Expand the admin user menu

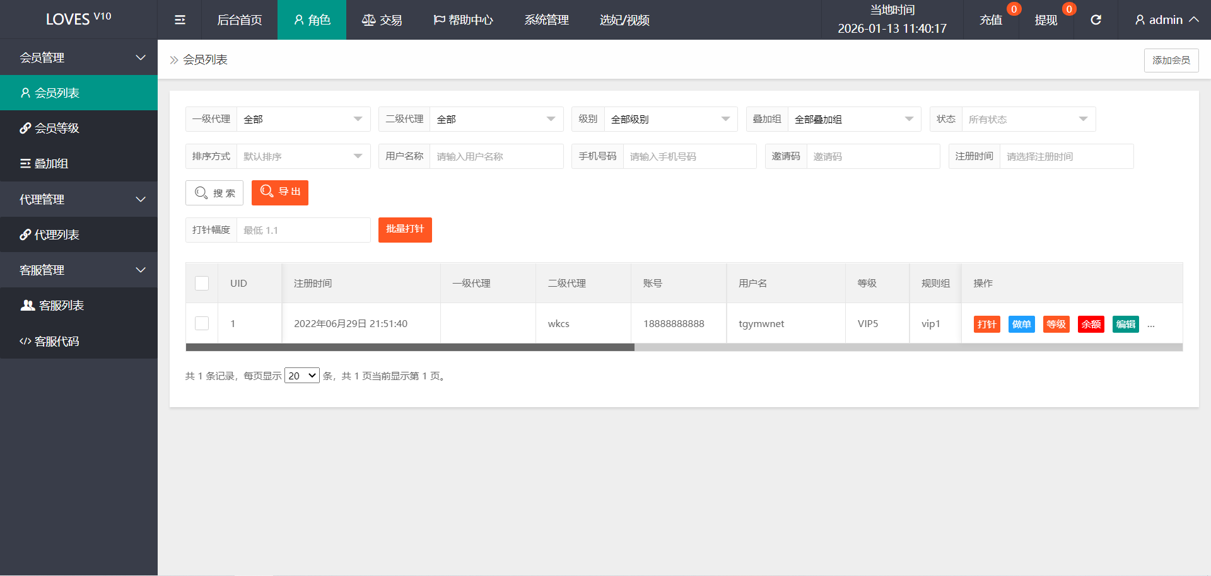coord(1166,20)
